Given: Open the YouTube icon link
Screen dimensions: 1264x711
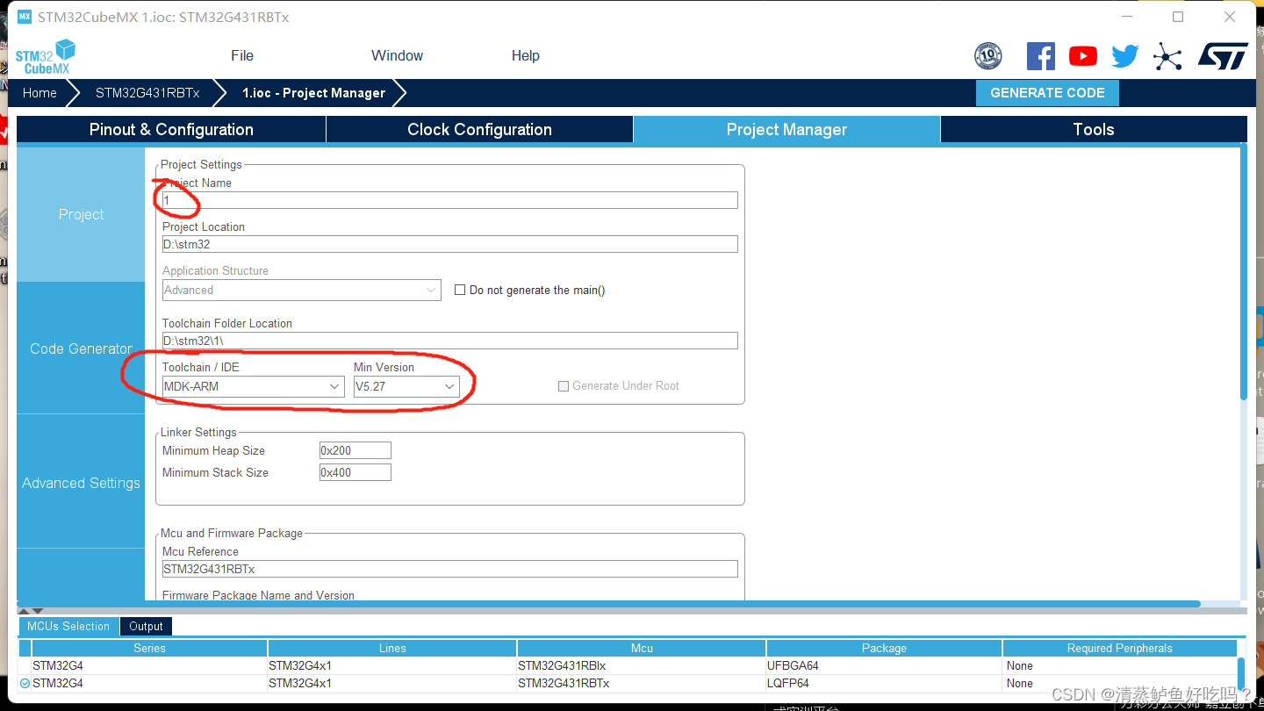Looking at the screenshot, I should point(1083,56).
